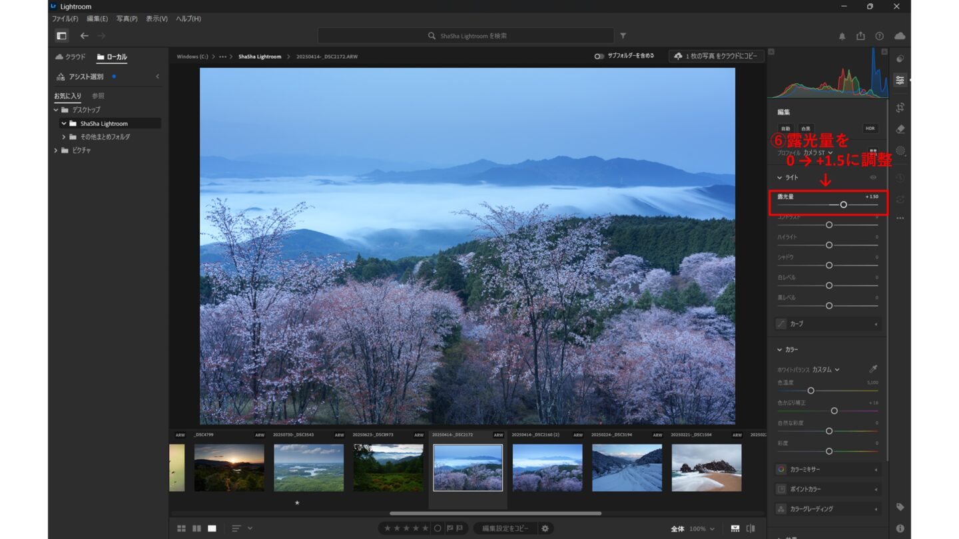Open the Healing eraser tool
Image resolution: width=959 pixels, height=539 pixels.
tap(900, 129)
